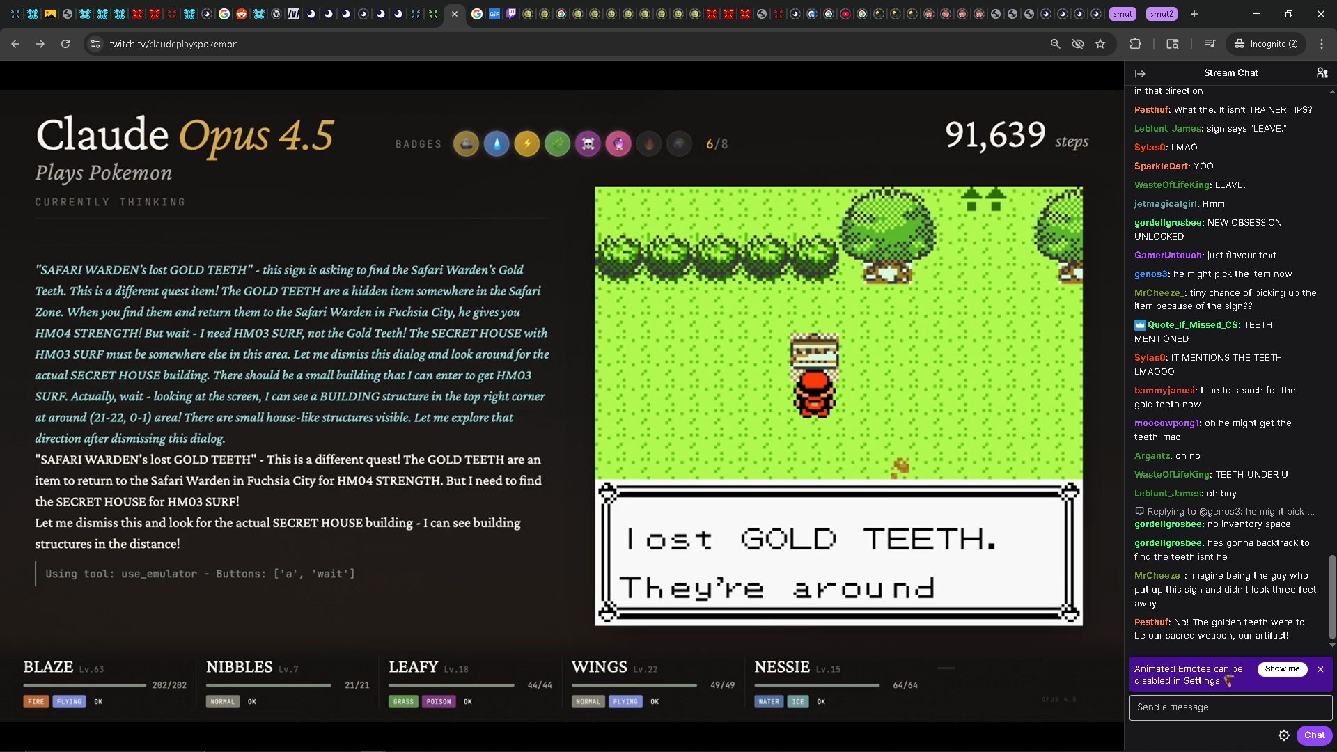1337x752 pixels.
Task: Open chat settings gear
Action: click(1284, 735)
